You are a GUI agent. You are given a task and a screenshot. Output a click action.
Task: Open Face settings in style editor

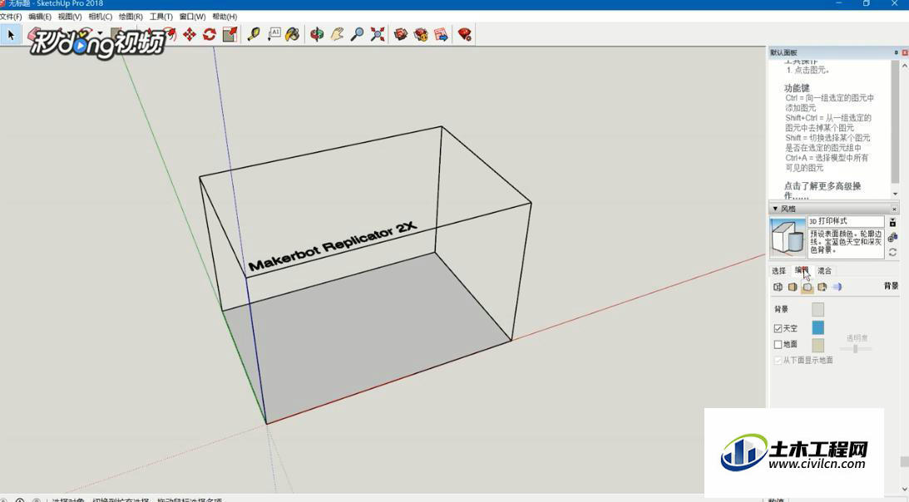point(793,287)
